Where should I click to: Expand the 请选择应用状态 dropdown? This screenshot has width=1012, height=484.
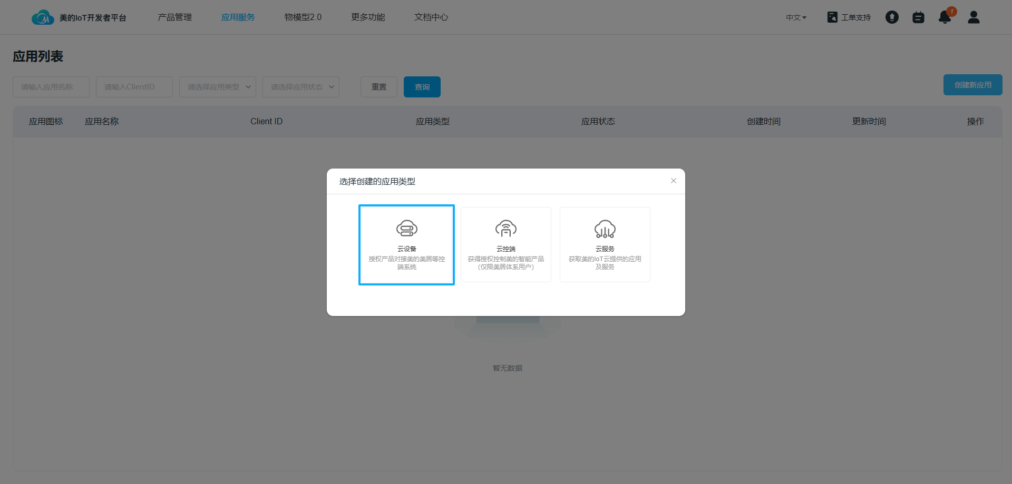301,87
